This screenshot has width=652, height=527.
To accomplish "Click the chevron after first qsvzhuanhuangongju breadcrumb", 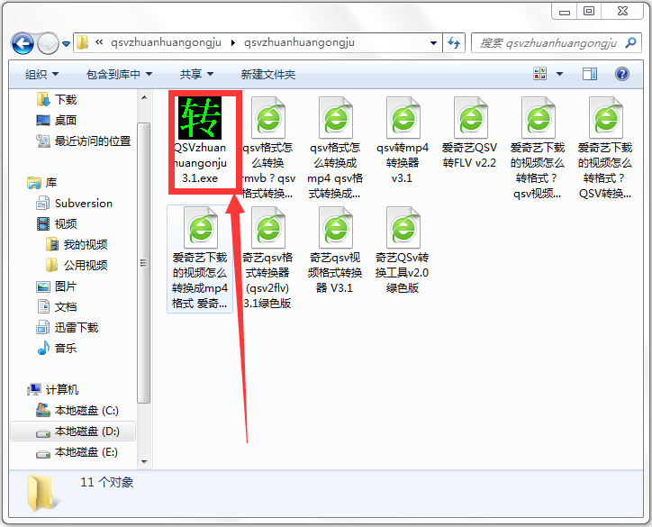I will (233, 43).
